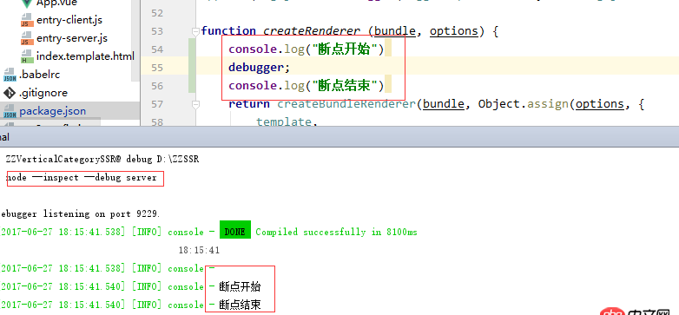Click the JSON icon beside .babelrc

click(x=10, y=75)
